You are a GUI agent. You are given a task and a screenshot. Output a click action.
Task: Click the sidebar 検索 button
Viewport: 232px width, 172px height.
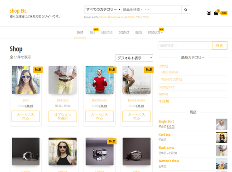coord(220,46)
